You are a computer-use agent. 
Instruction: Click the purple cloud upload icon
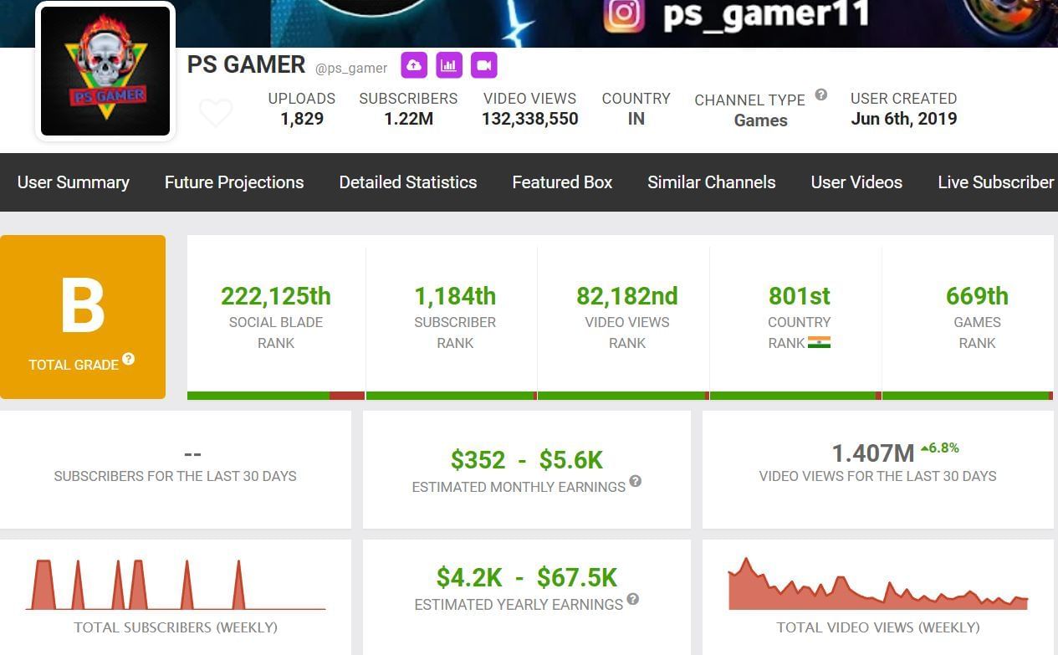click(x=414, y=65)
